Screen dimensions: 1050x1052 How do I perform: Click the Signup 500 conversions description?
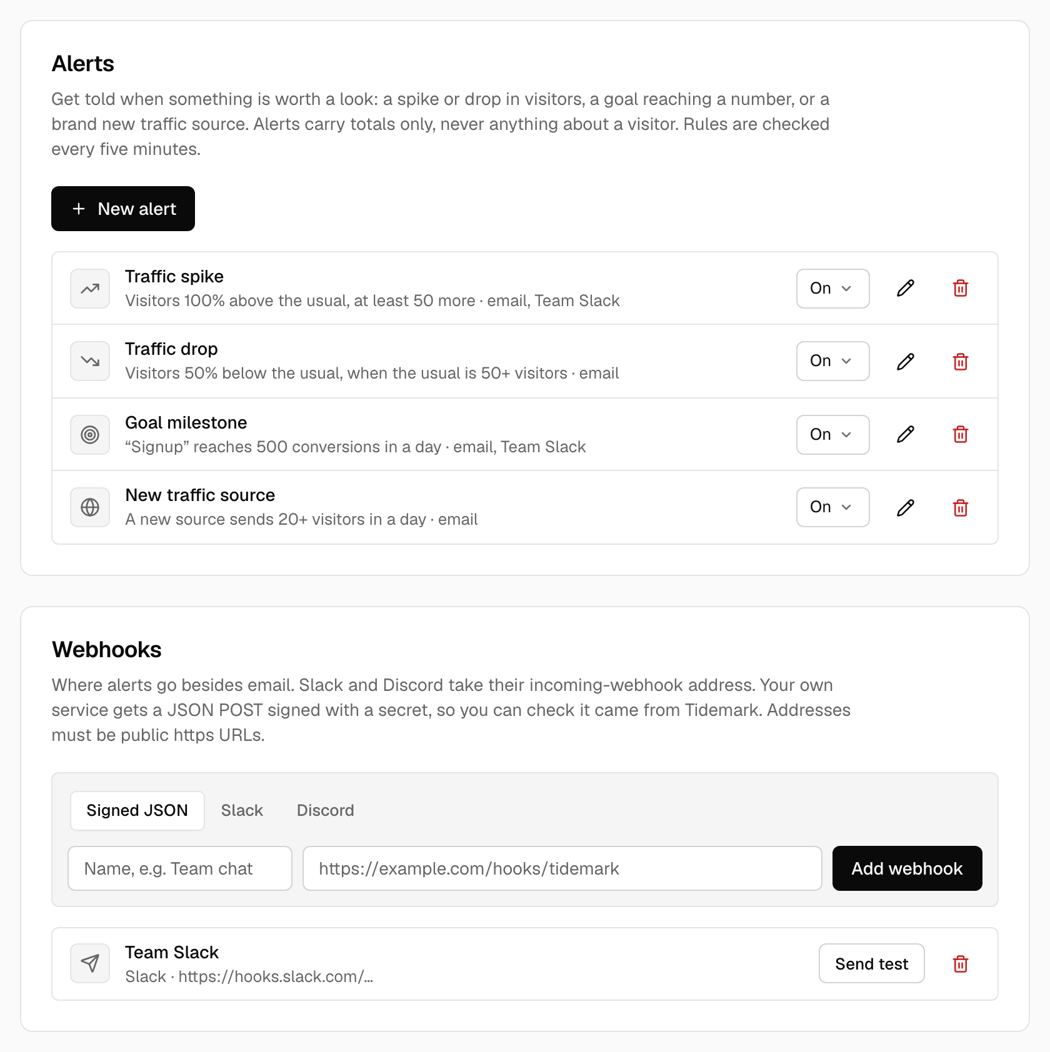click(356, 447)
